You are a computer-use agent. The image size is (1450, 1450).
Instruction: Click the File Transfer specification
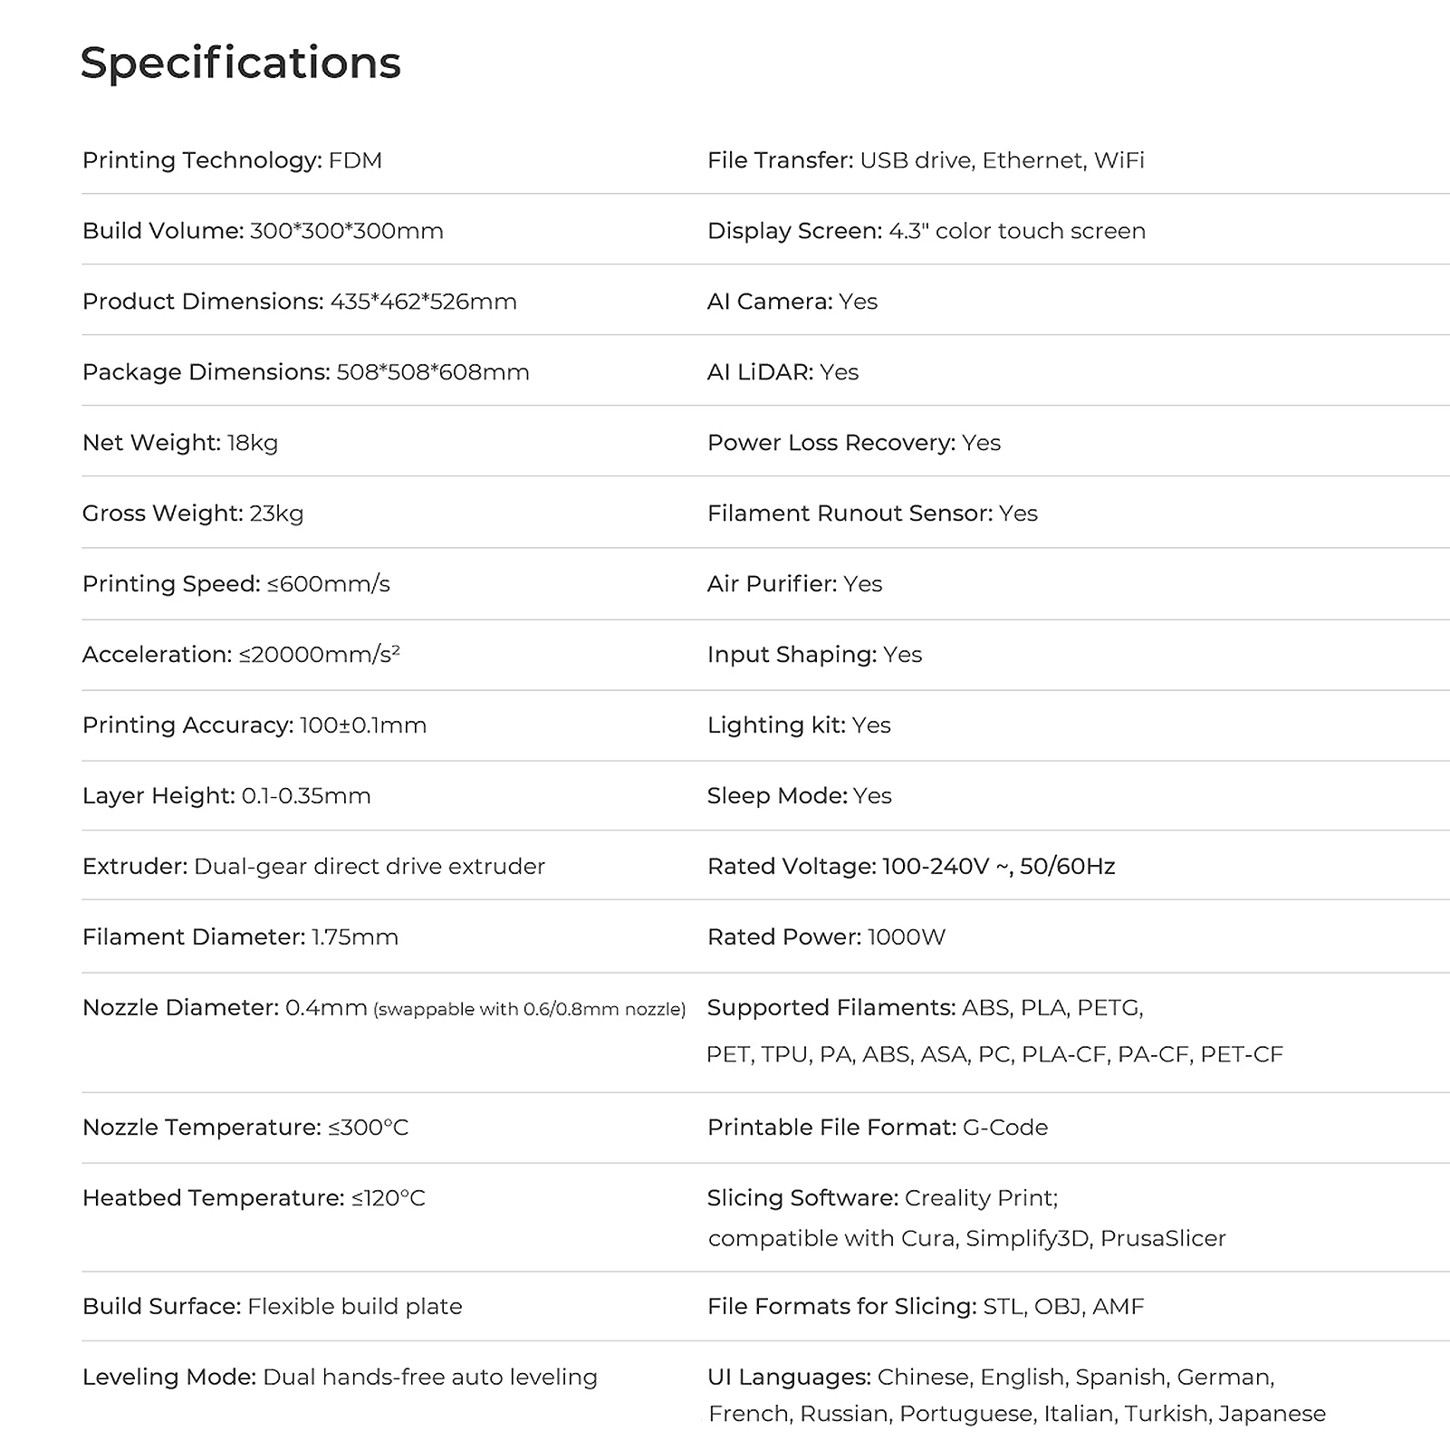925,160
